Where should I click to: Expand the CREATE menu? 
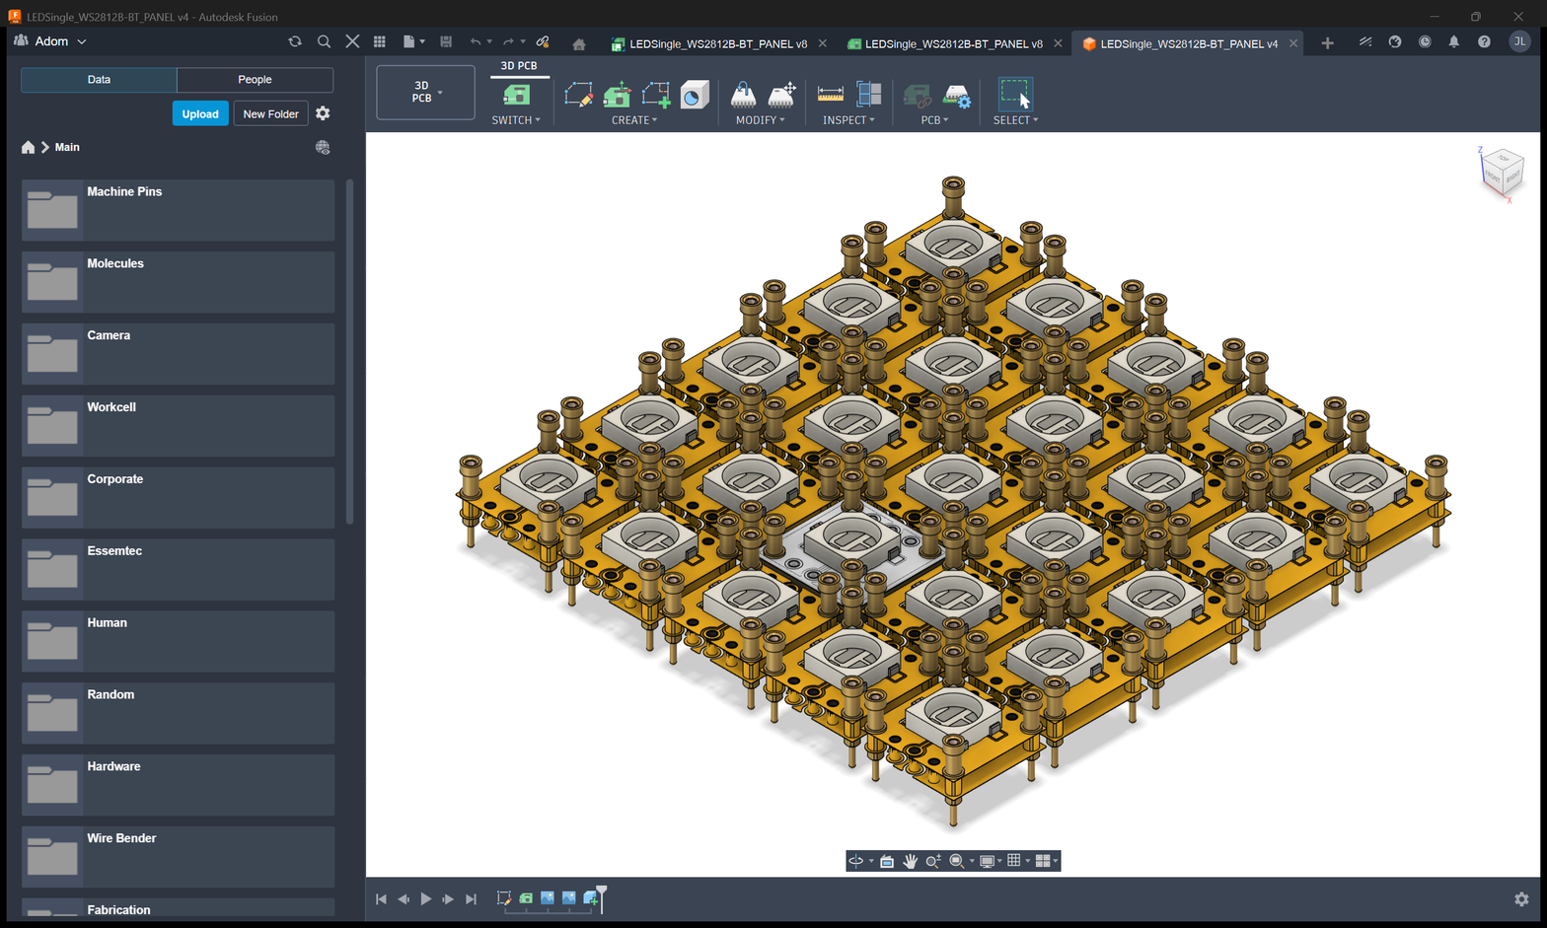point(634,120)
